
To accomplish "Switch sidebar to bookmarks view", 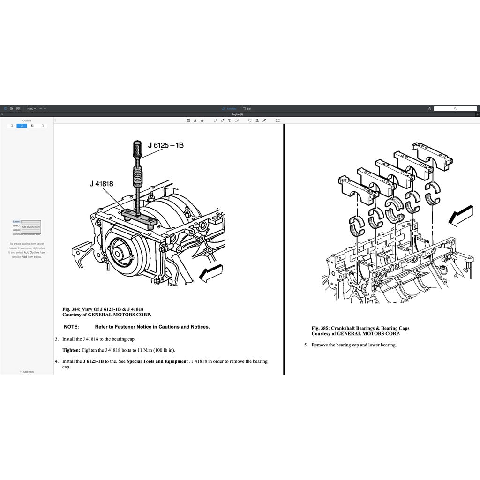I will 12,125.
